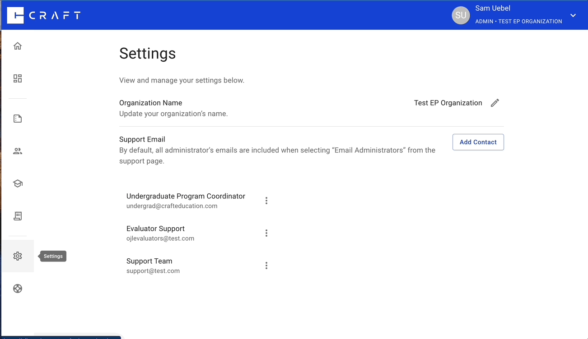588x339 pixels.
Task: Click the CRAFT logo in the top bar
Action: click(43, 14)
